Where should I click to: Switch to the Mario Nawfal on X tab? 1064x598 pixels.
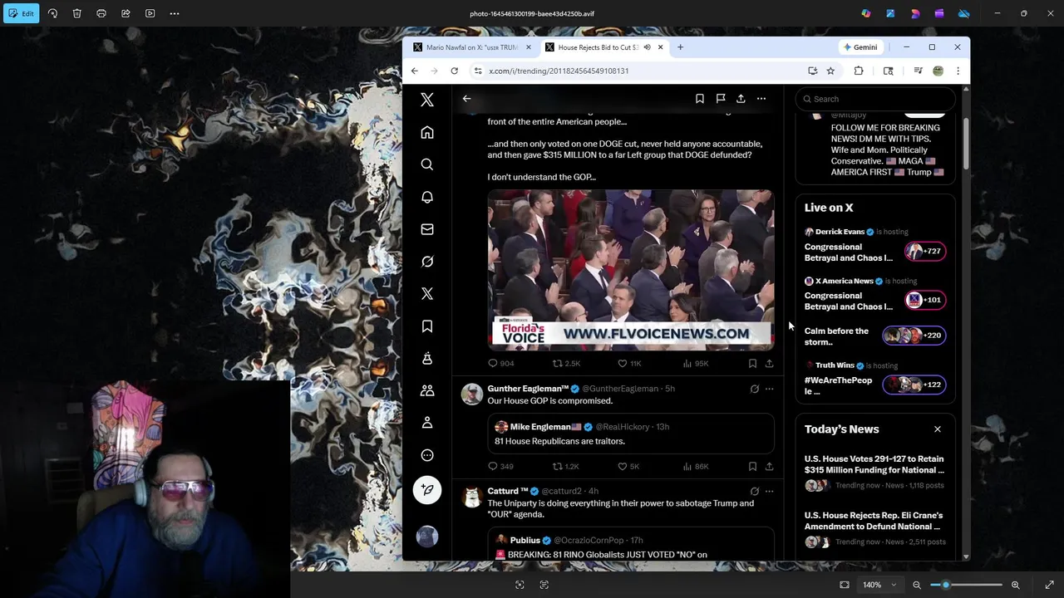pyautogui.click(x=471, y=47)
